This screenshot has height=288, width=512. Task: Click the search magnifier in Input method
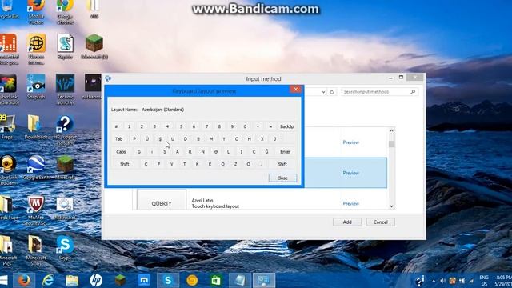[x=413, y=92]
